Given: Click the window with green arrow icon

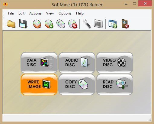Looking at the screenshot, I should [x=113, y=24].
